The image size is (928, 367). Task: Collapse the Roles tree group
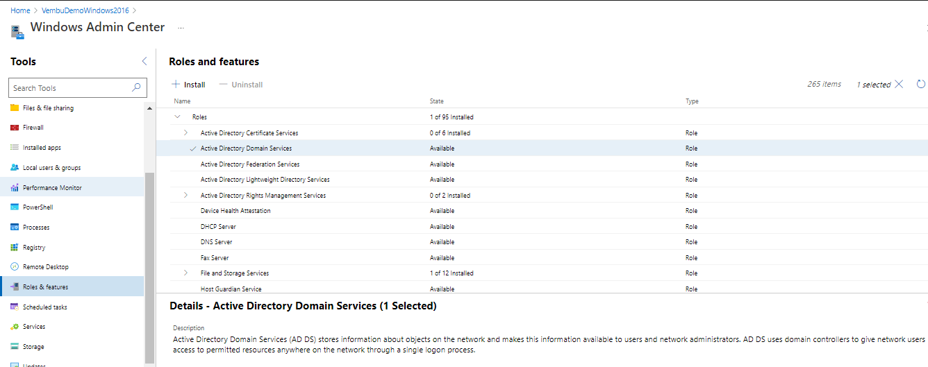tap(178, 117)
